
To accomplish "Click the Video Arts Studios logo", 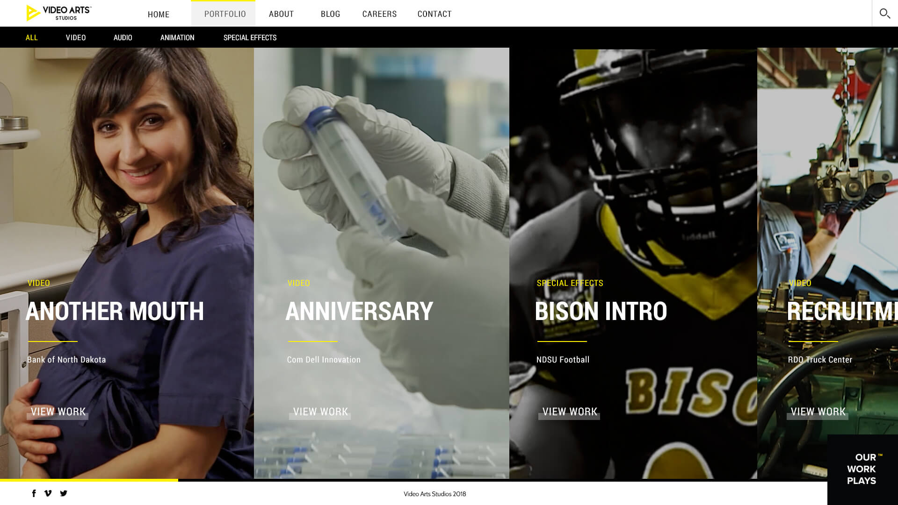I will [x=59, y=13].
